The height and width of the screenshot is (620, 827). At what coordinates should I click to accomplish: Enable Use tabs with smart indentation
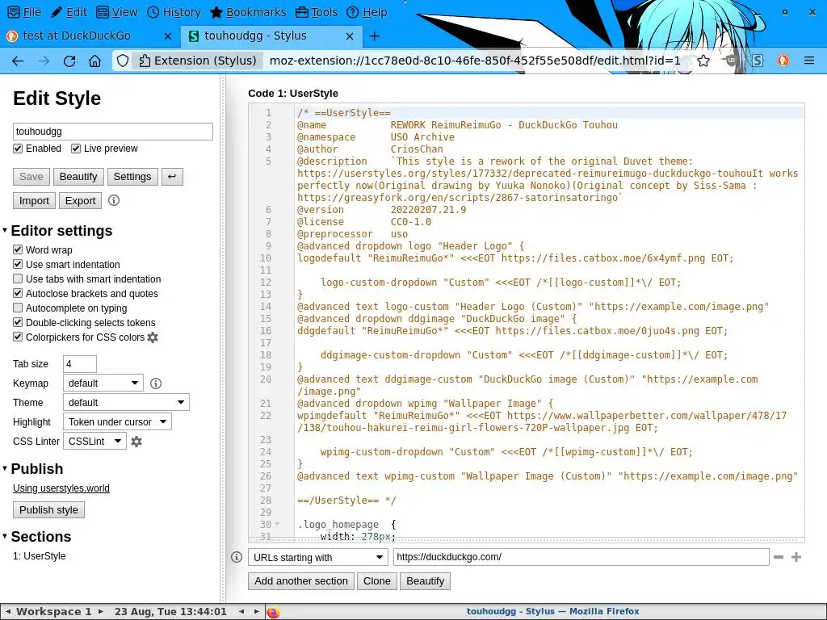click(x=18, y=279)
